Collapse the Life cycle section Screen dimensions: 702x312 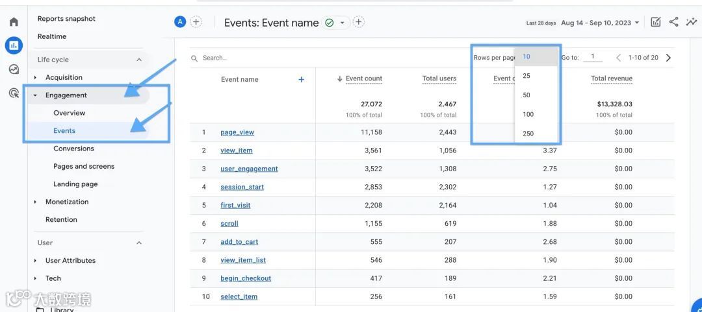[139, 60]
